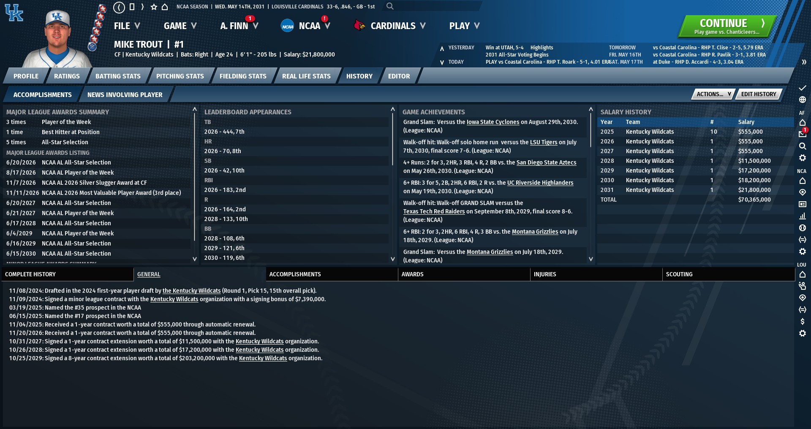The image size is (811, 429).
Task: Open the PLAY dropdown menu
Action: tap(464, 26)
